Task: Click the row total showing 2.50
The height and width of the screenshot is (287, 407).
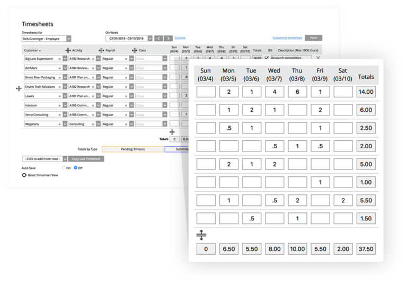Action: 366,128
